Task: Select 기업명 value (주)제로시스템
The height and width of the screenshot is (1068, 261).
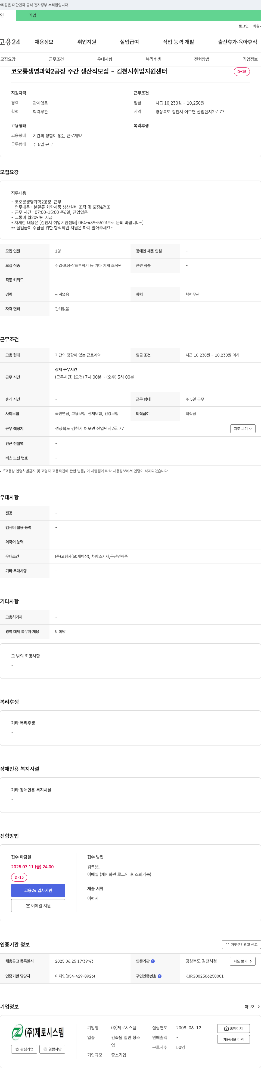Action: (x=123, y=1028)
